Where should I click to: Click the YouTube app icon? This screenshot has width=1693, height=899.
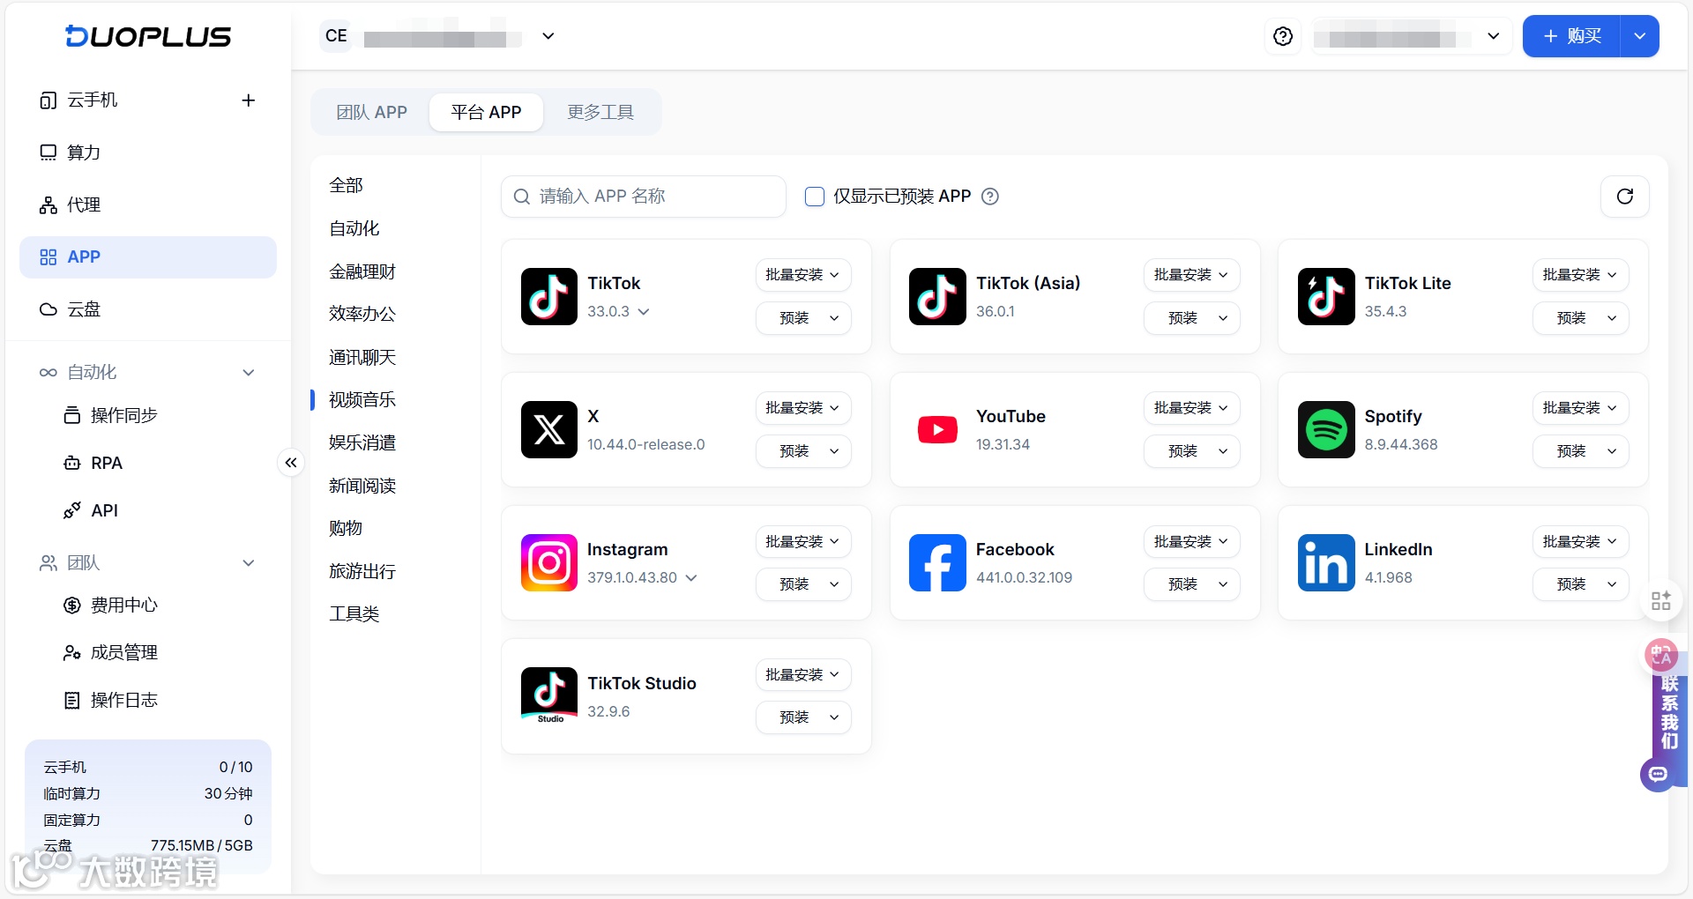pos(937,430)
